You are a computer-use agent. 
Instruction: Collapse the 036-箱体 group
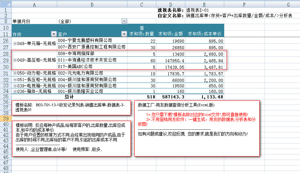14,91
